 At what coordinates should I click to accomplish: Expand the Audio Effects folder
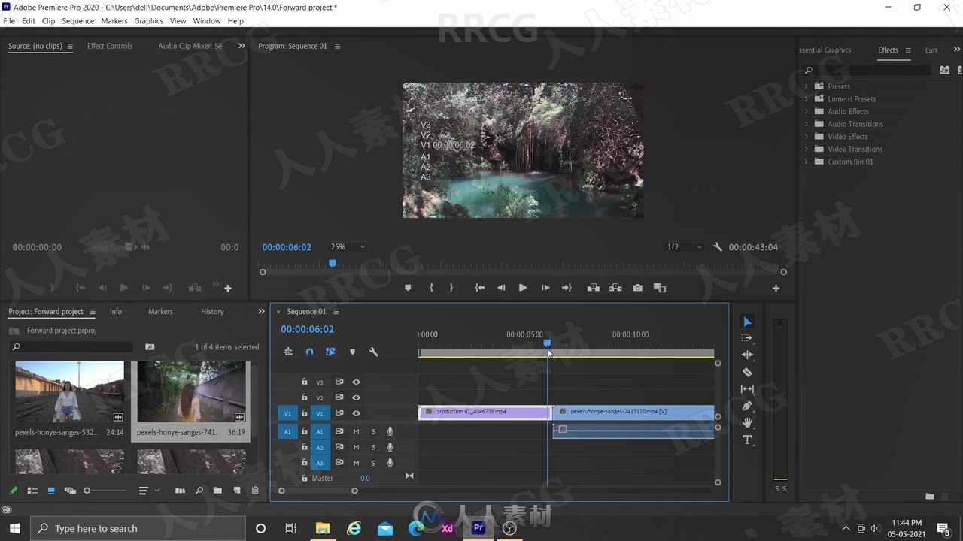[807, 111]
